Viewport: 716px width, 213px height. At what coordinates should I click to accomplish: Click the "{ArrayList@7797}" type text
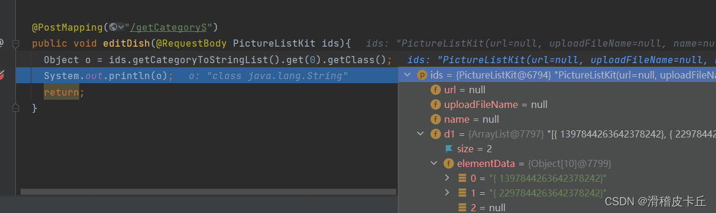[x=506, y=134]
